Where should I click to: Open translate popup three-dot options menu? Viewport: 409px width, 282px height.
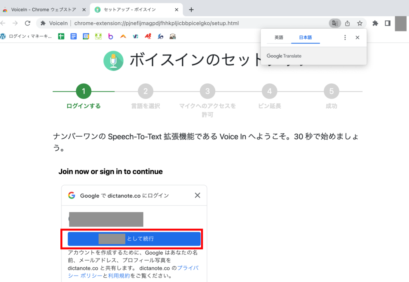(x=345, y=37)
